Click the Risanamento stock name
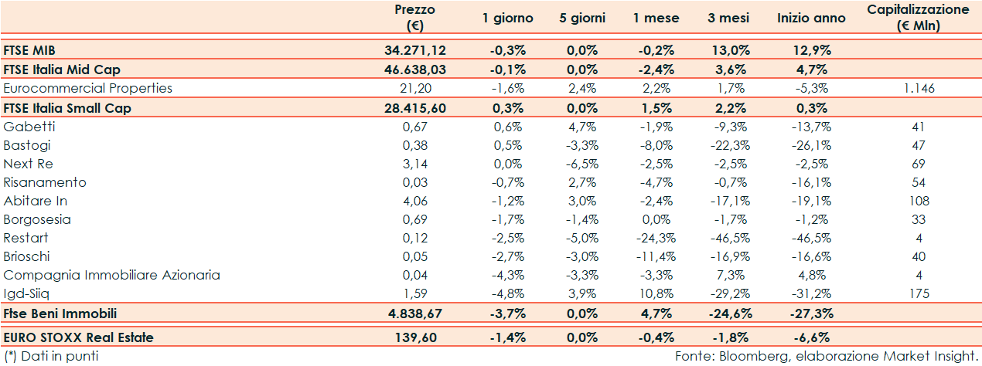The width and height of the screenshot is (982, 366). [x=45, y=182]
